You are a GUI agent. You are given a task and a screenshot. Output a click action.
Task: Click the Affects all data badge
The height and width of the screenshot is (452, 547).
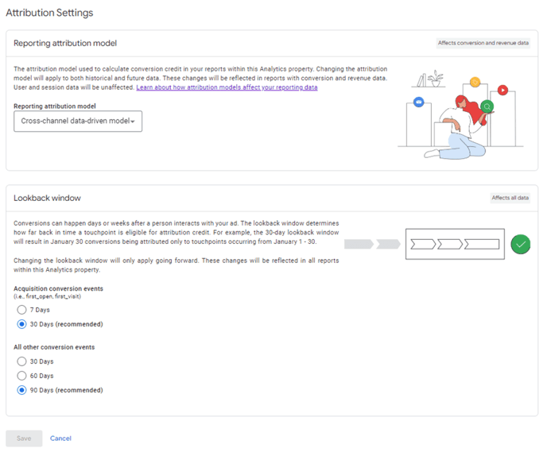(x=510, y=198)
